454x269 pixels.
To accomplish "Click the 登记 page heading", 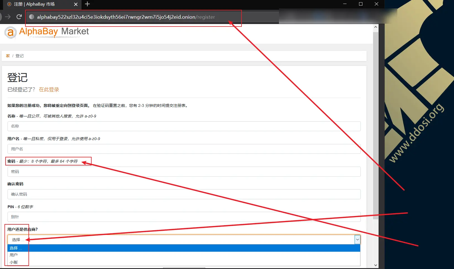I will (17, 77).
